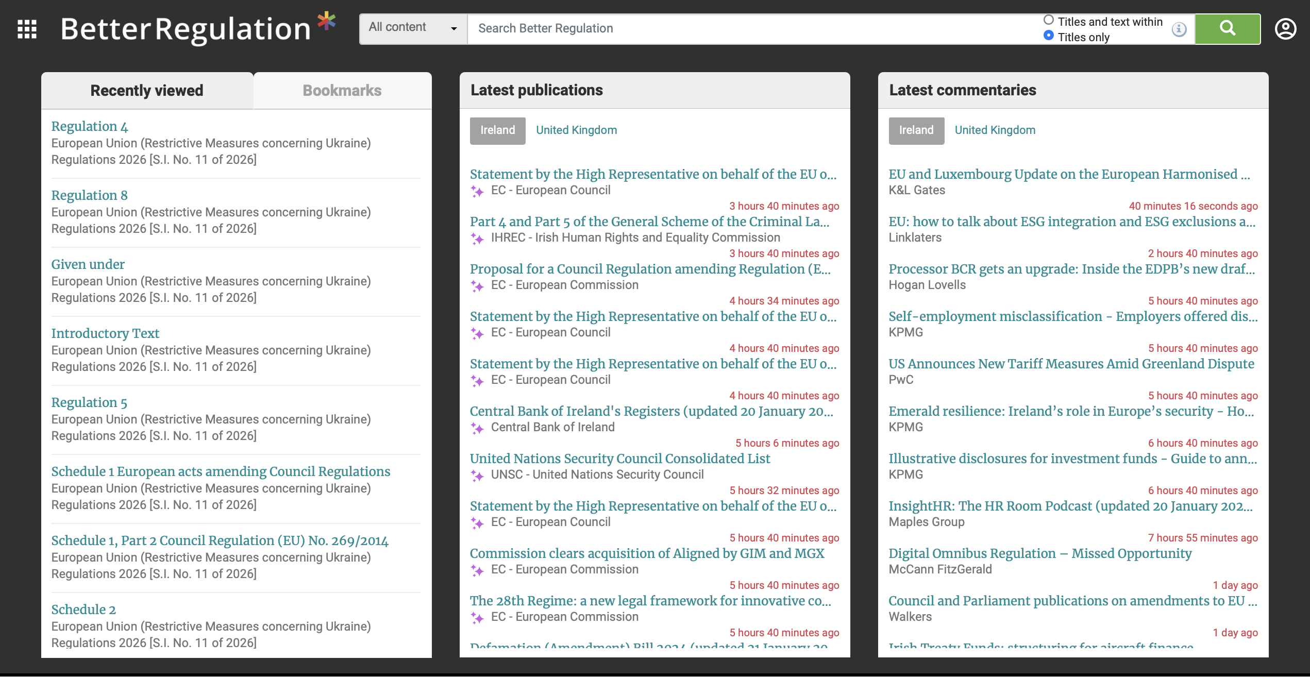Expand the content type selector arrow
Screen dimensions: 1310x677
pyautogui.click(x=453, y=29)
